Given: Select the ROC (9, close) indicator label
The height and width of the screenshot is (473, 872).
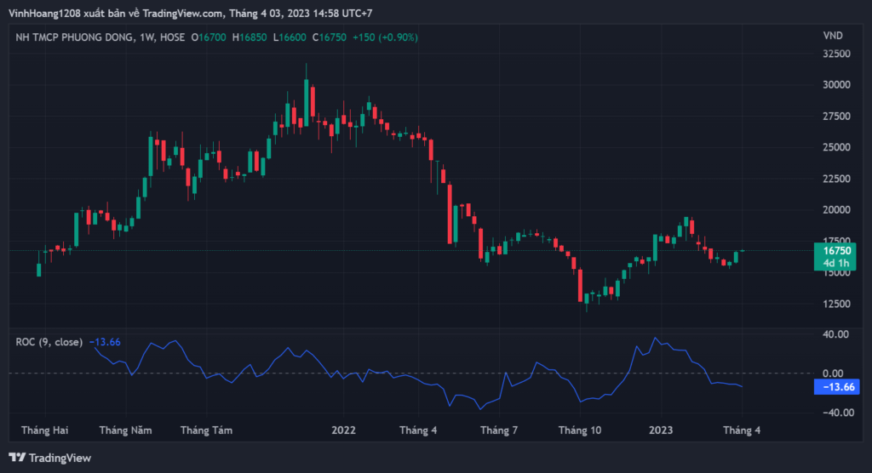Looking at the screenshot, I should coord(49,342).
